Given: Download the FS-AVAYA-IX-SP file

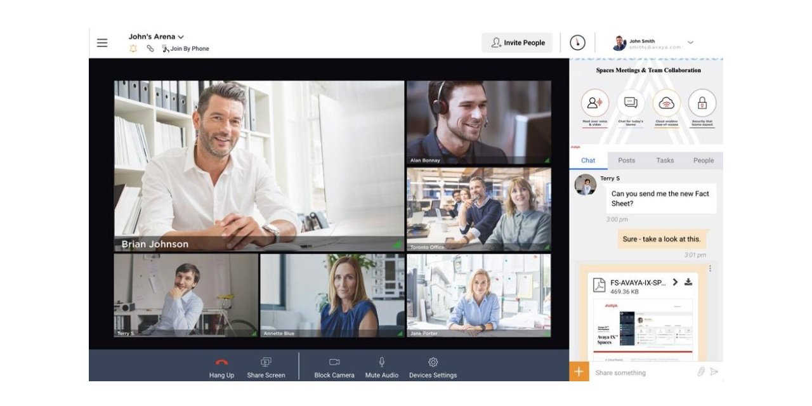Looking at the screenshot, I should pos(688,282).
